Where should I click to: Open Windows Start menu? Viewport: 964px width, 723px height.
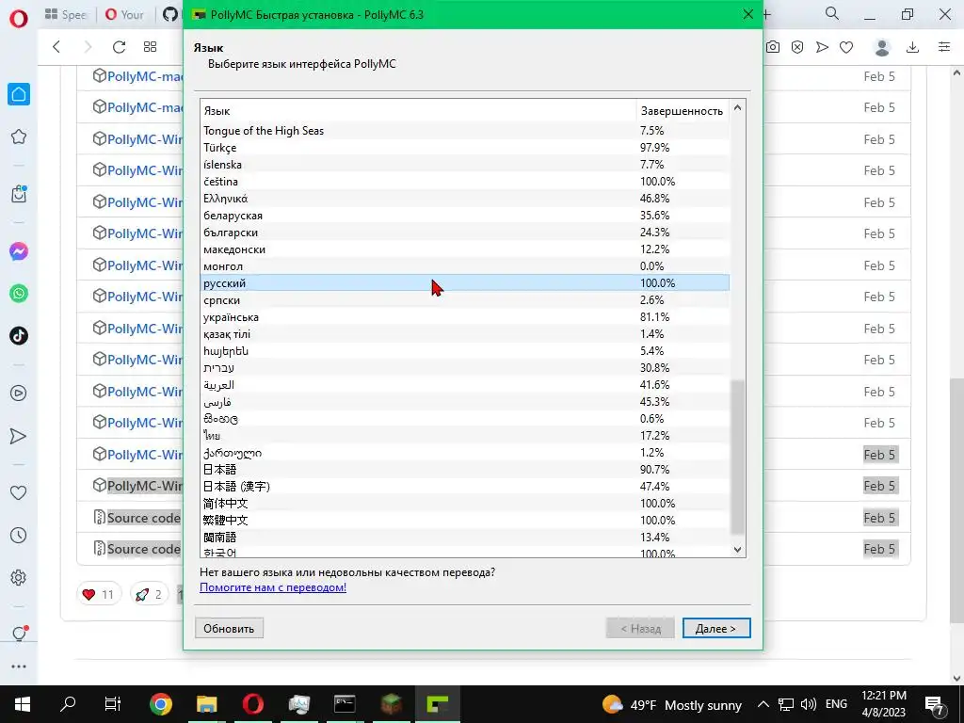click(x=23, y=704)
